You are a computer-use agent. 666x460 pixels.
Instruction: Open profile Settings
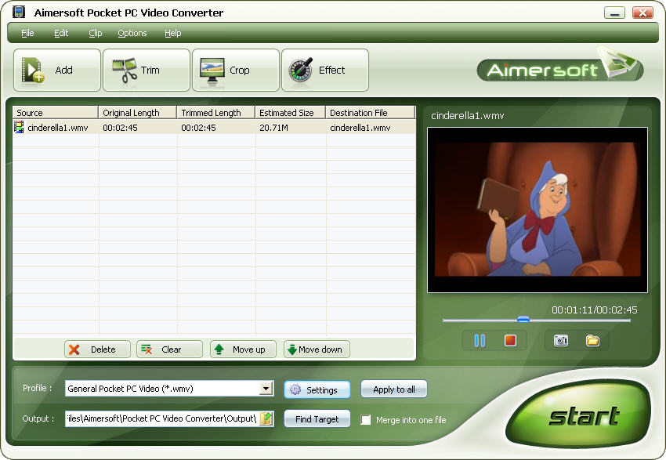coord(317,390)
